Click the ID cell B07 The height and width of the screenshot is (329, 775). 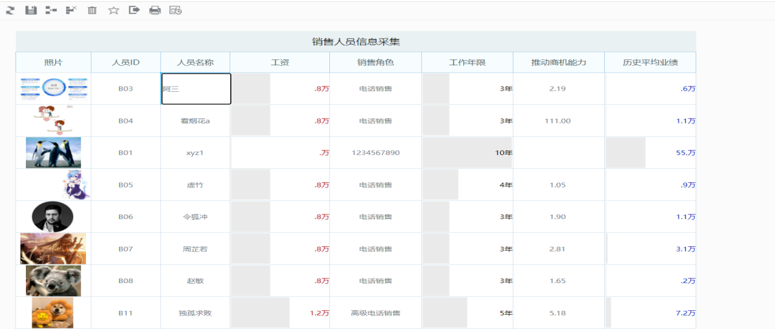tap(126, 249)
